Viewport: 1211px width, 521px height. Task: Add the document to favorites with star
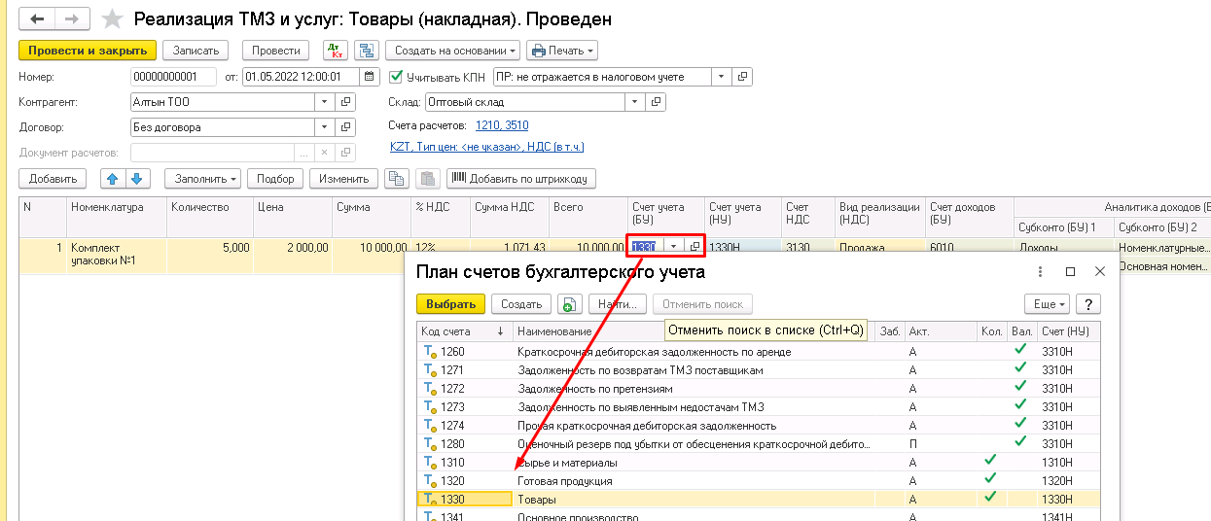click(113, 18)
